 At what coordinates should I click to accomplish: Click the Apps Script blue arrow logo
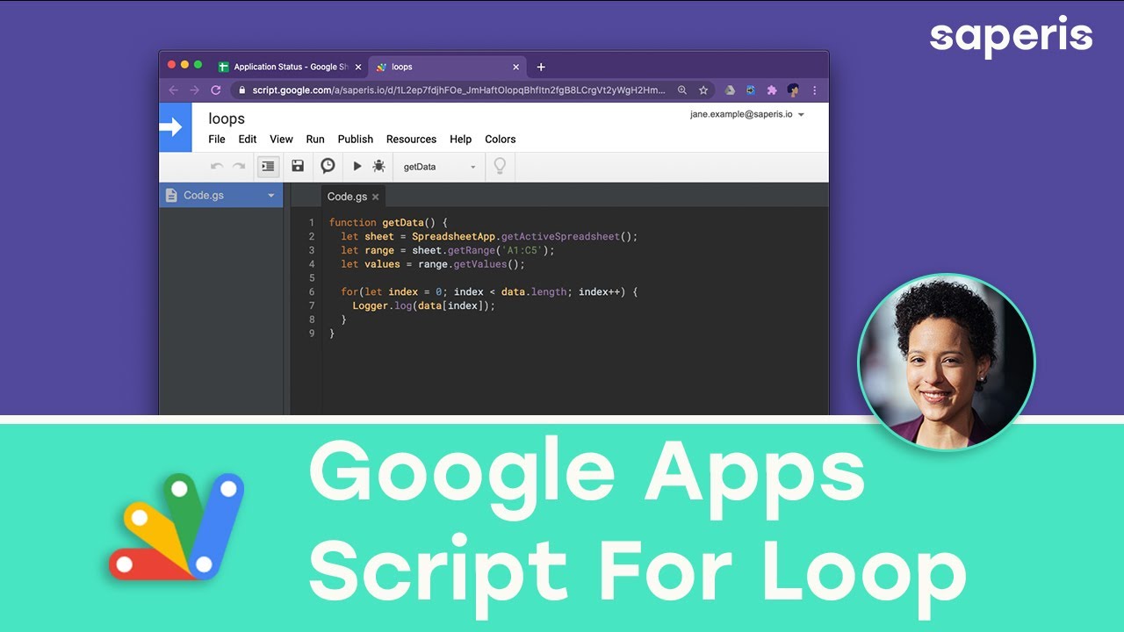176,127
